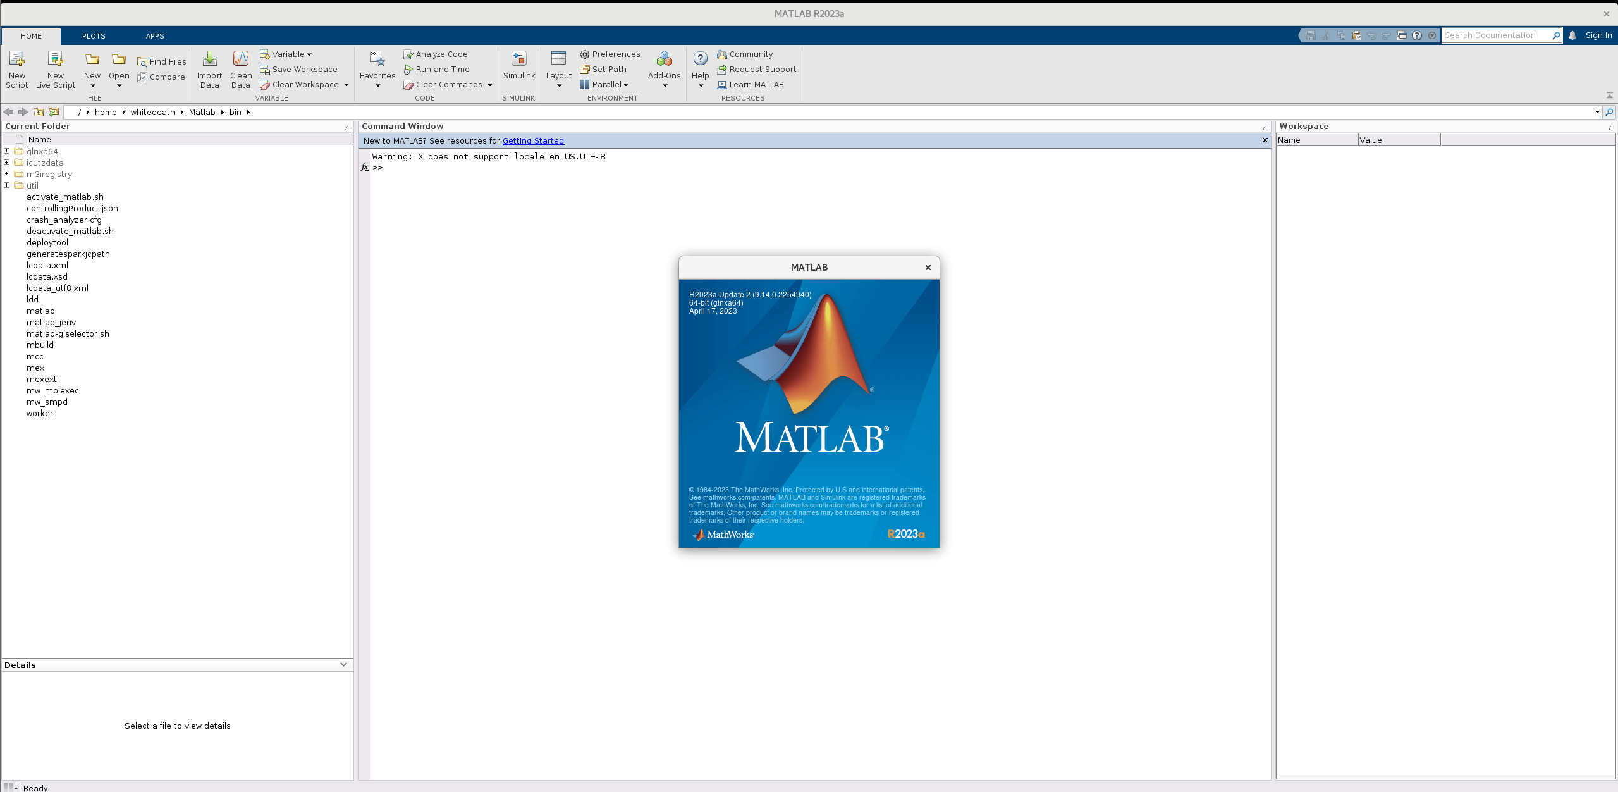The width and height of the screenshot is (1618, 792).
Task: Click 'whitedeath' in the address path
Action: click(x=152, y=112)
